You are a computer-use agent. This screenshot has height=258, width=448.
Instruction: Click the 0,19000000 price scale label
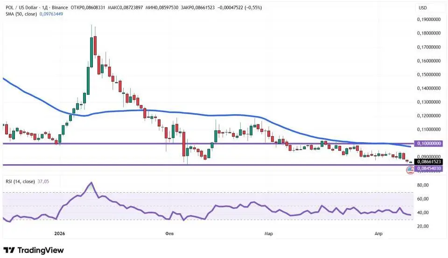tap(428, 20)
